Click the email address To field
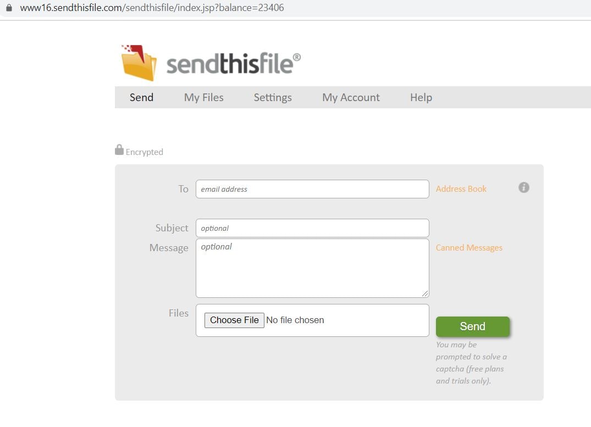The image size is (591, 427). coord(312,188)
